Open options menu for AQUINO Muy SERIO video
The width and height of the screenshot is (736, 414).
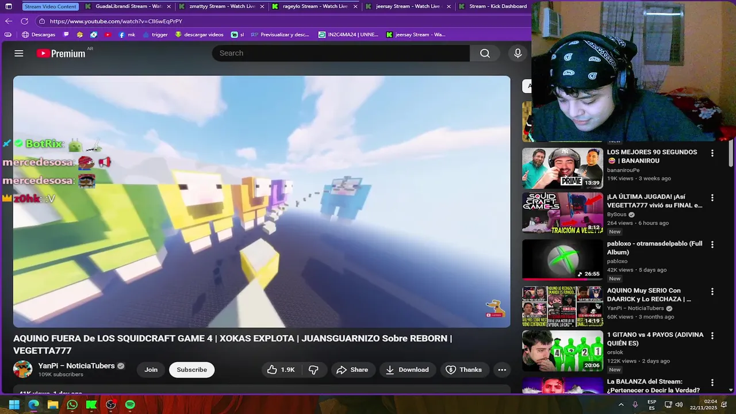tap(712, 292)
